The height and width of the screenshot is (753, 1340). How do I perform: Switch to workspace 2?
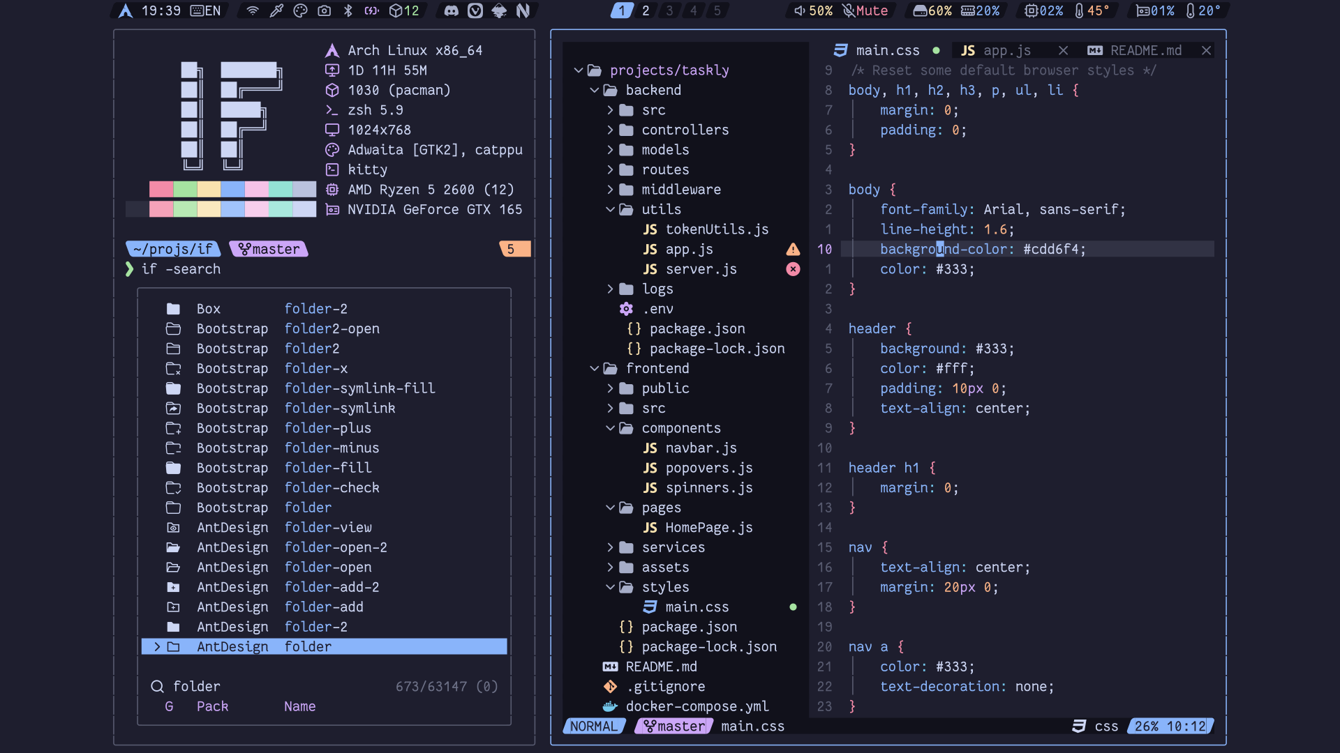[646, 10]
